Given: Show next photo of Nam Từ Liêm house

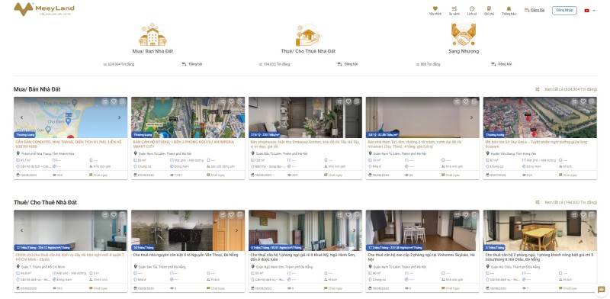Looking at the screenshot, I should 471,117.
